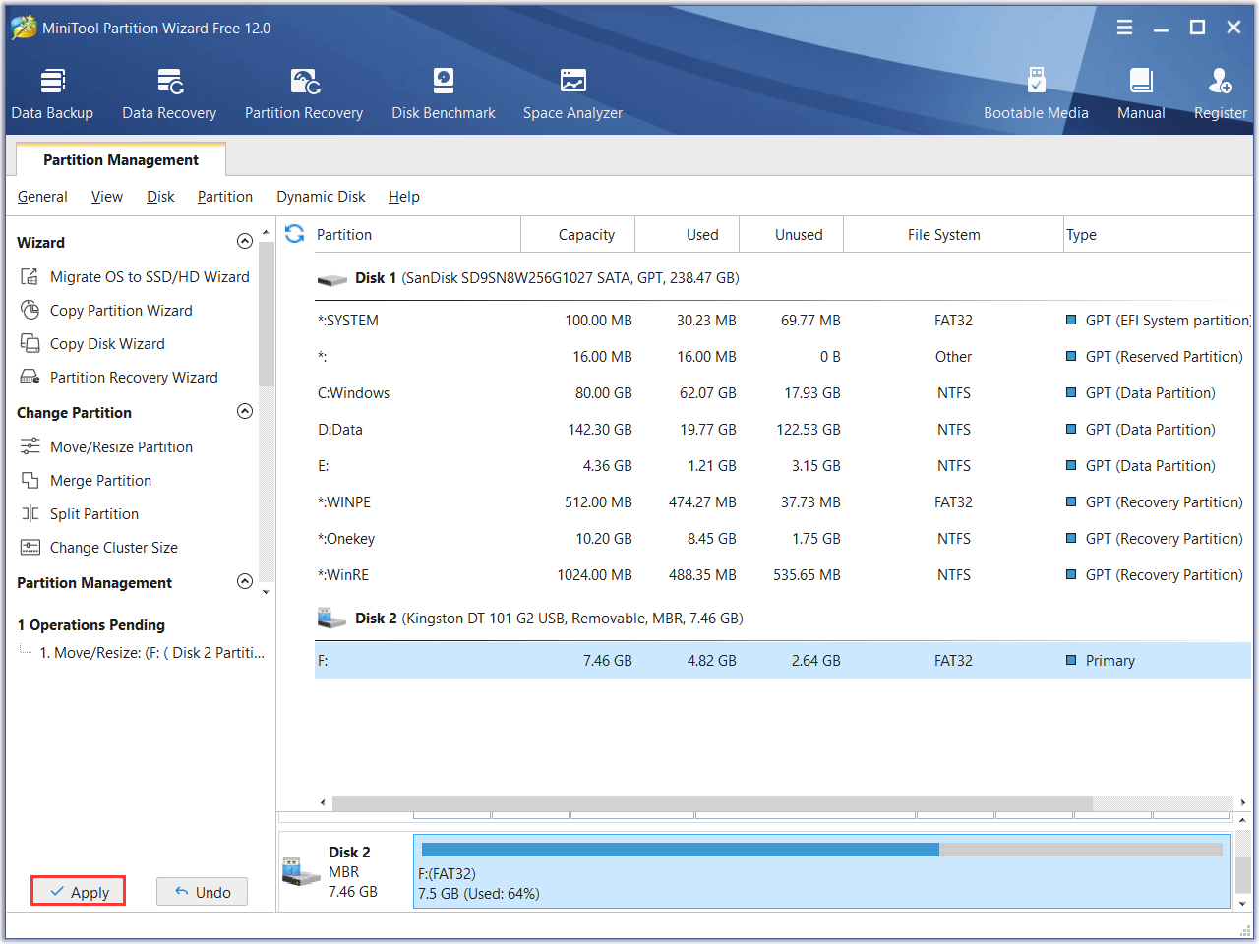Open the Data Backup tool

52,94
